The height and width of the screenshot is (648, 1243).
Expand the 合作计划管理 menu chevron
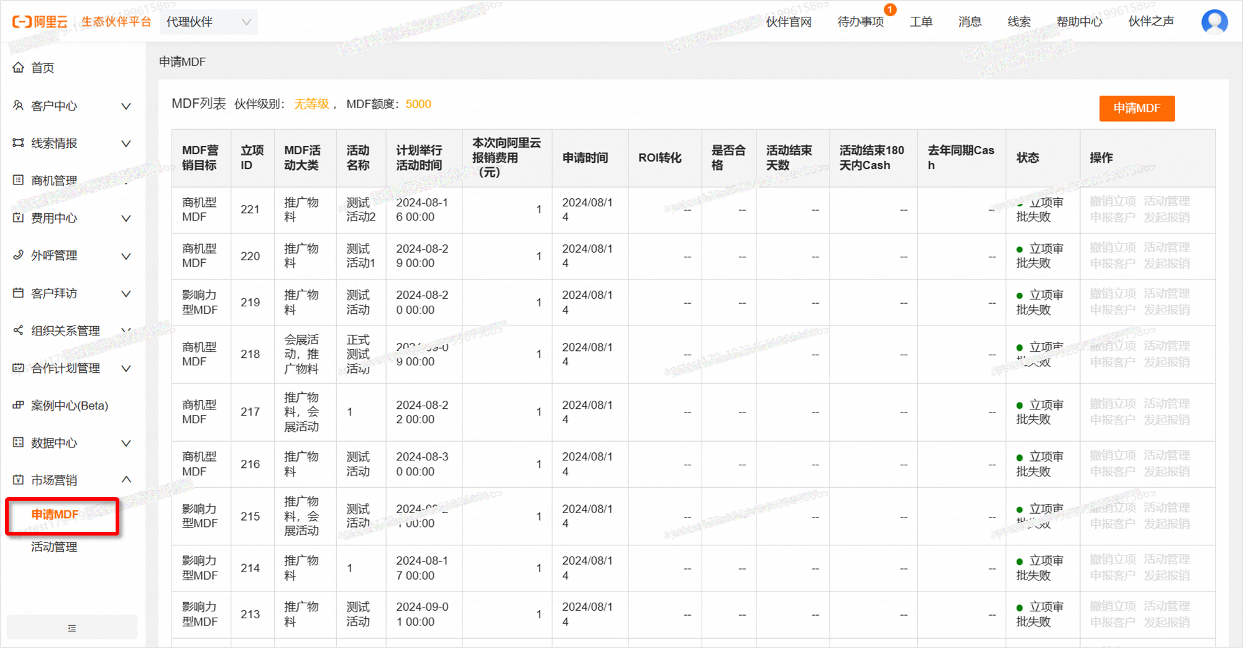(x=126, y=368)
